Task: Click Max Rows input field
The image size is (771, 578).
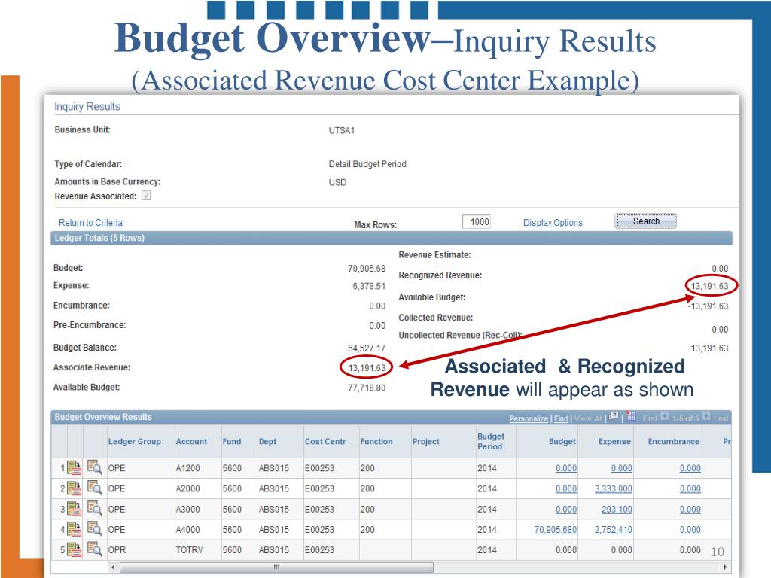Action: click(477, 222)
